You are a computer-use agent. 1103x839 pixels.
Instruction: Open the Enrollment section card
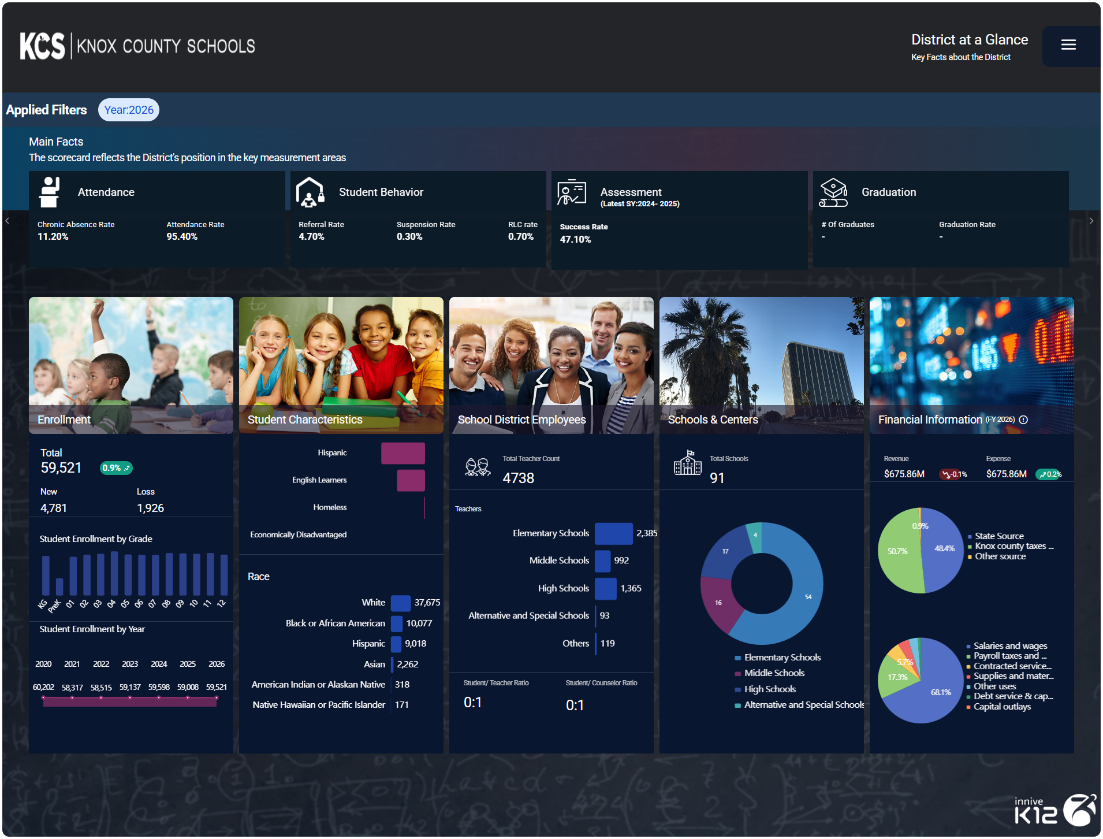[x=131, y=366]
